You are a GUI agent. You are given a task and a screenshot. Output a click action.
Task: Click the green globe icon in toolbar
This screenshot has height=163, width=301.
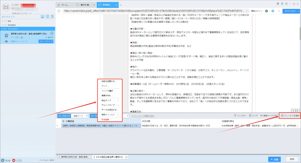[266, 11]
